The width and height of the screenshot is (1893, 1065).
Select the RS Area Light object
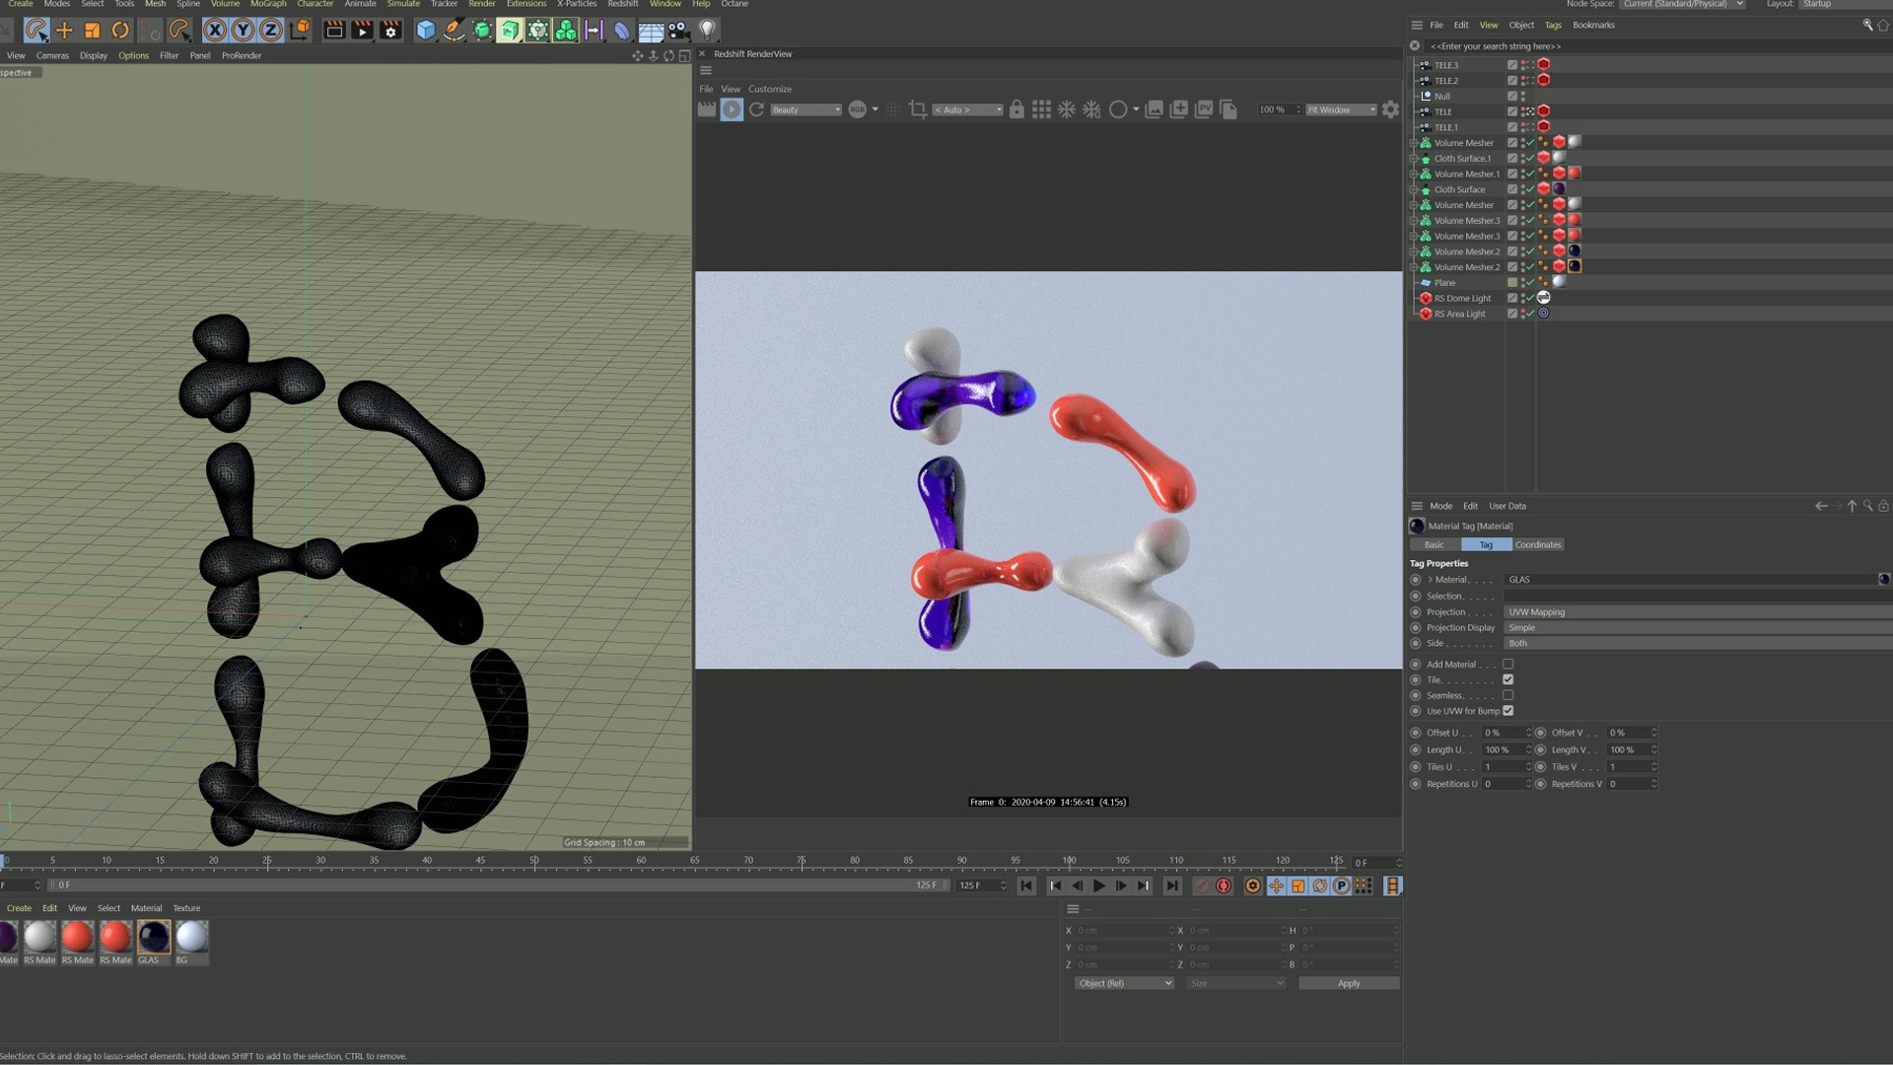point(1459,315)
